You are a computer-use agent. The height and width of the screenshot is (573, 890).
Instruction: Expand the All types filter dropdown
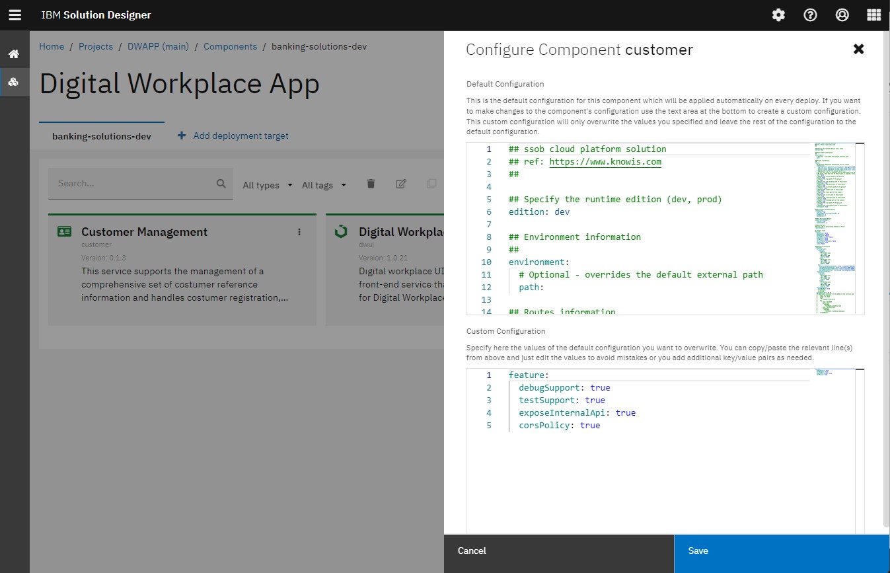point(268,185)
